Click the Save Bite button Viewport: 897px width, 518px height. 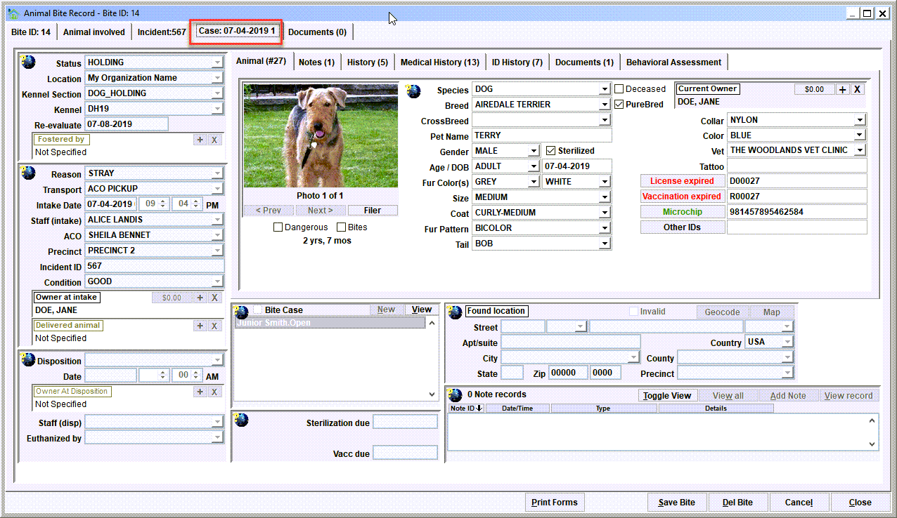pyautogui.click(x=677, y=503)
